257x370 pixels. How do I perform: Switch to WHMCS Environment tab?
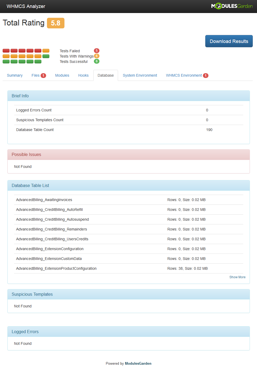(187, 75)
